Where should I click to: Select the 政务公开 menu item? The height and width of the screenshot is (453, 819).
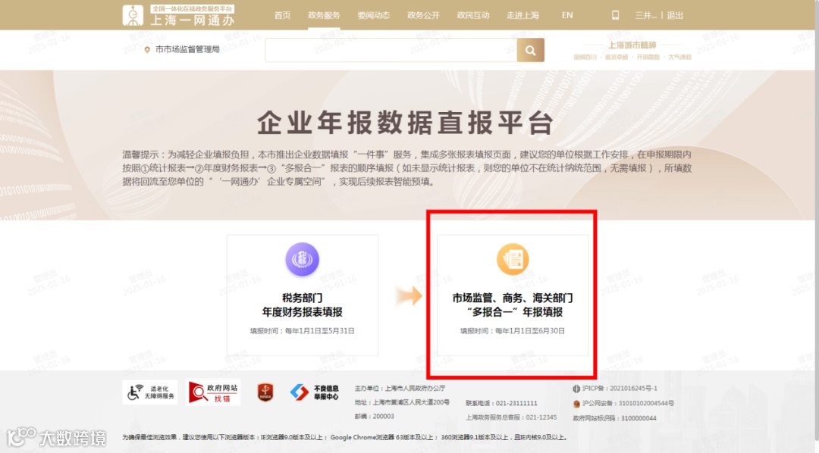[x=423, y=15]
